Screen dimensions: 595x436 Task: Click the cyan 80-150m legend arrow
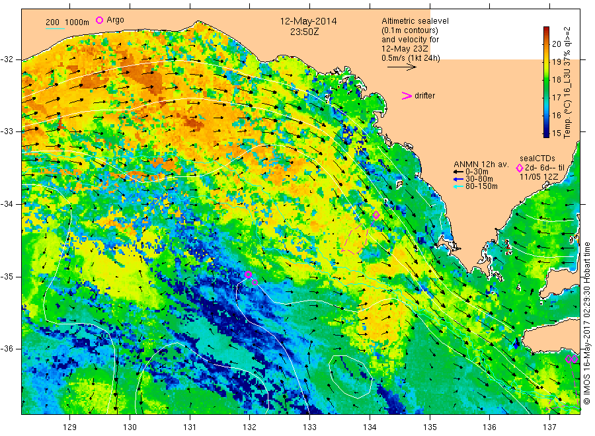coord(458,186)
